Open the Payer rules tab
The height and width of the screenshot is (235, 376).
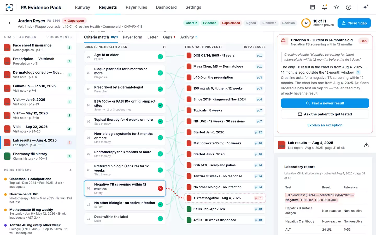[x=136, y=7]
